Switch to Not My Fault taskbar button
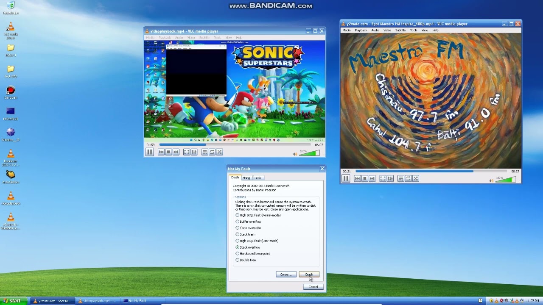The width and height of the screenshot is (543, 305). click(x=143, y=301)
